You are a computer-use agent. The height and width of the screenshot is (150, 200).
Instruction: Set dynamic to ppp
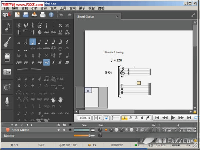(19, 63)
